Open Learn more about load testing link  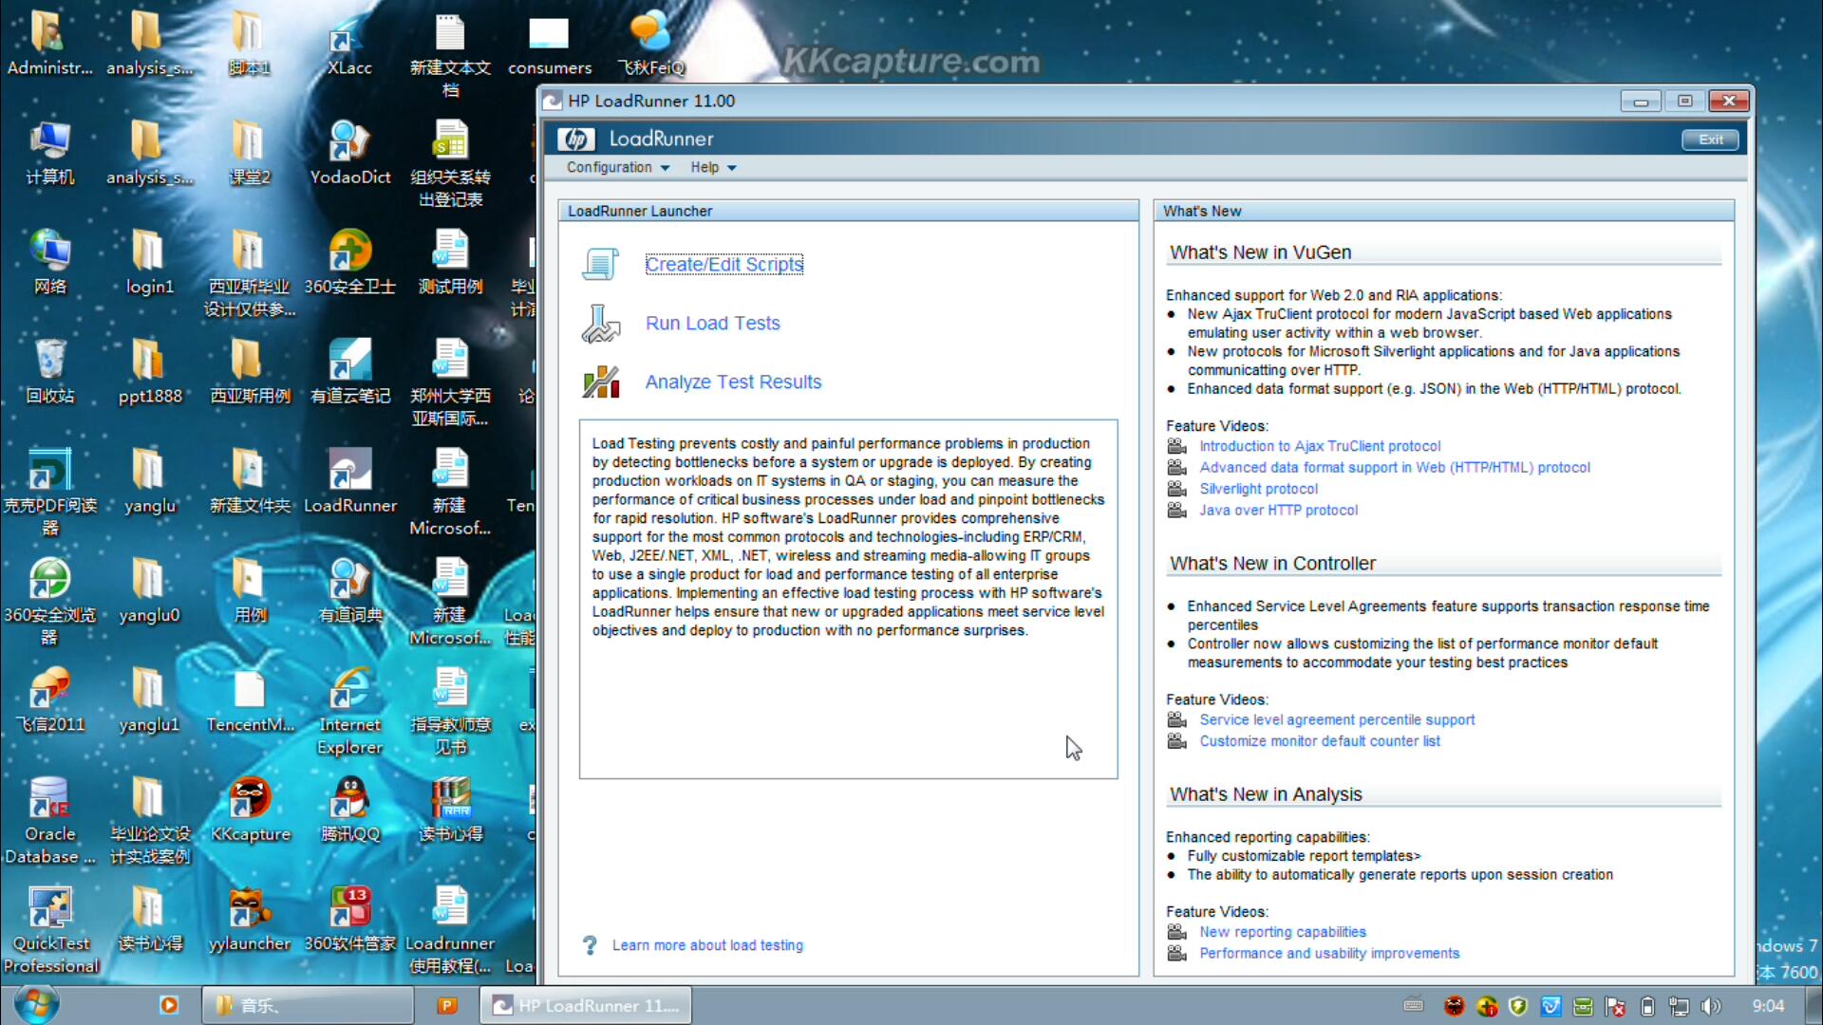[707, 945]
